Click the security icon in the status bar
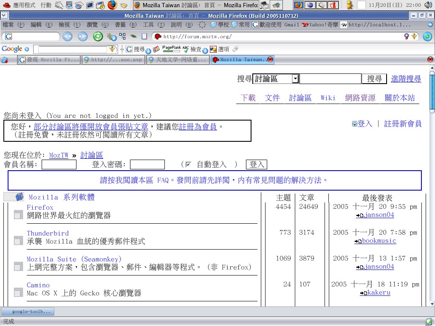435x326 pixels. (x=429, y=321)
